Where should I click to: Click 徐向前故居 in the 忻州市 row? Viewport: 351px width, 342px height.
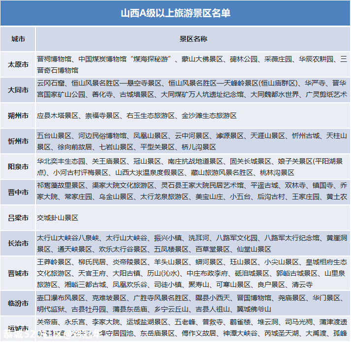tap(75, 147)
